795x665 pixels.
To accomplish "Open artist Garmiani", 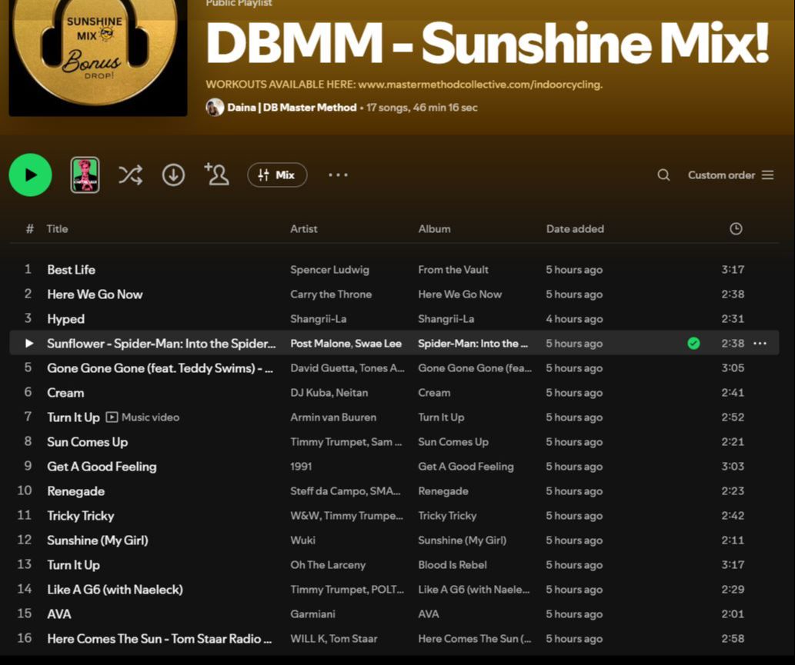I will point(312,613).
